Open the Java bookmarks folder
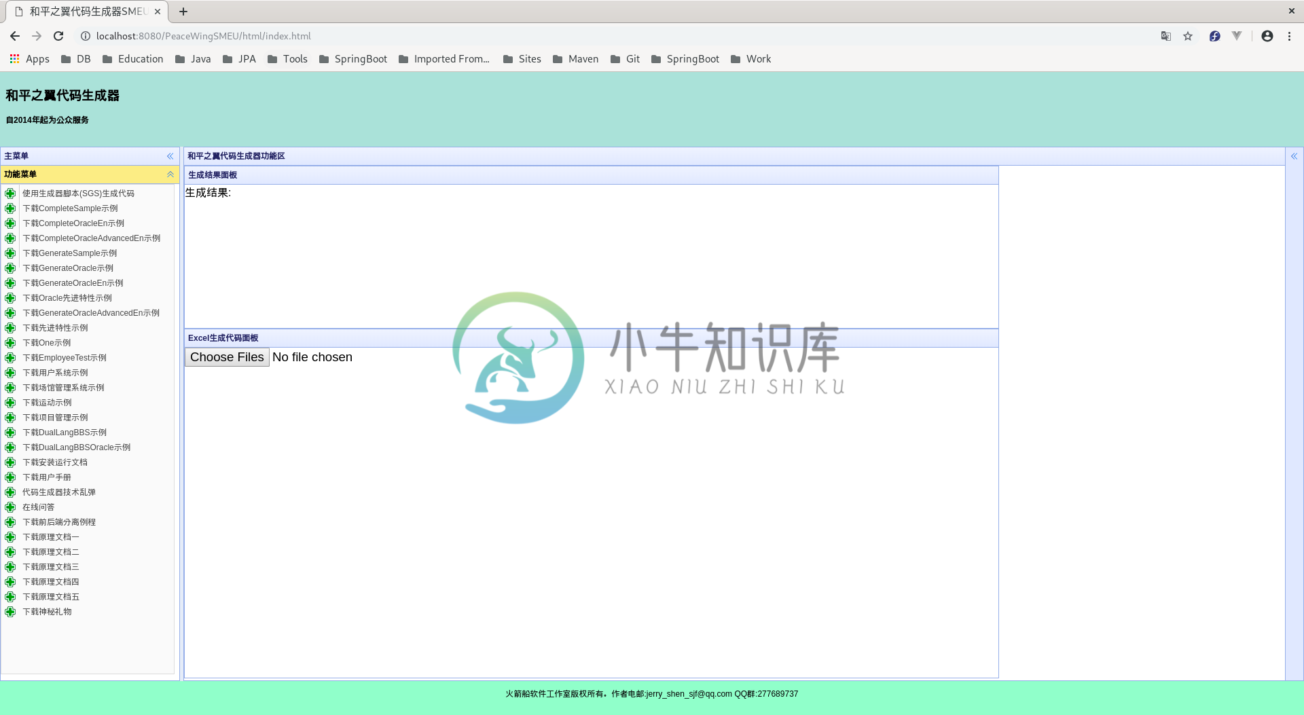The width and height of the screenshot is (1304, 715). tap(193, 59)
